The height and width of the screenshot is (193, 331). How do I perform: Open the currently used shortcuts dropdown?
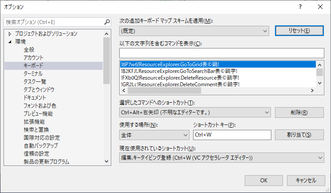[x=222, y=157]
